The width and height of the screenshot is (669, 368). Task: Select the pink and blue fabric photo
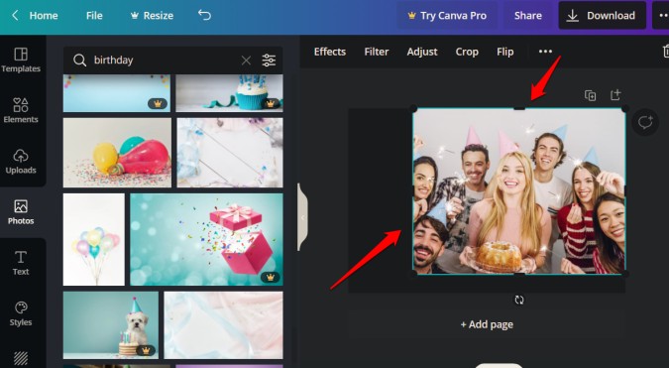(223, 325)
